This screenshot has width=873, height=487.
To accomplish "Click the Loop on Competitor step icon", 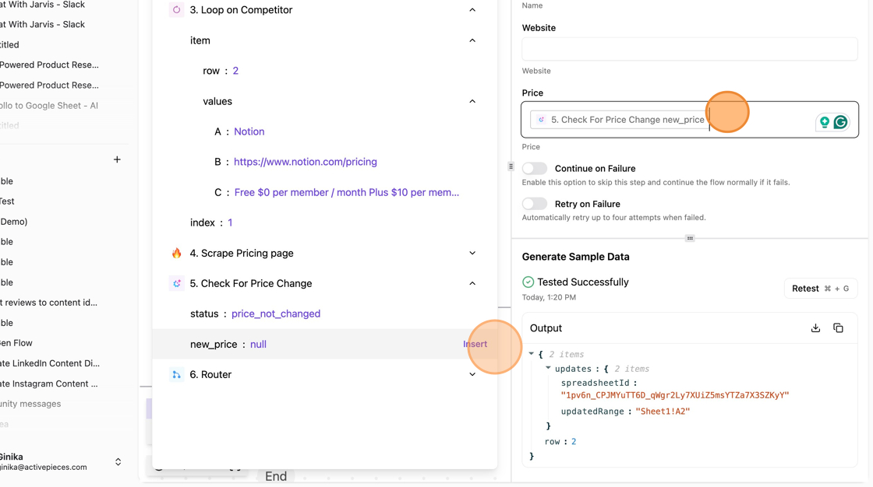I will coord(176,10).
